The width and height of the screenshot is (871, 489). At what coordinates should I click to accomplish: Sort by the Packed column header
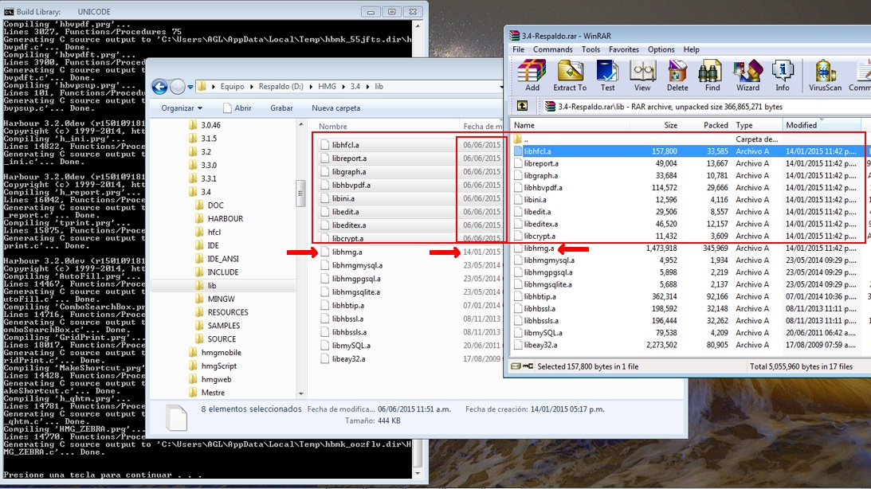pyautogui.click(x=715, y=125)
